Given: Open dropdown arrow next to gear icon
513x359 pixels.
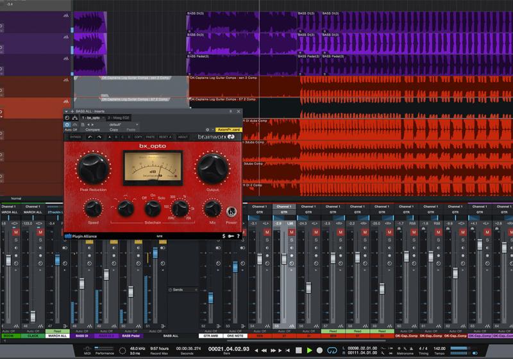Looking at the screenshot, I should pyautogui.click(x=213, y=129).
